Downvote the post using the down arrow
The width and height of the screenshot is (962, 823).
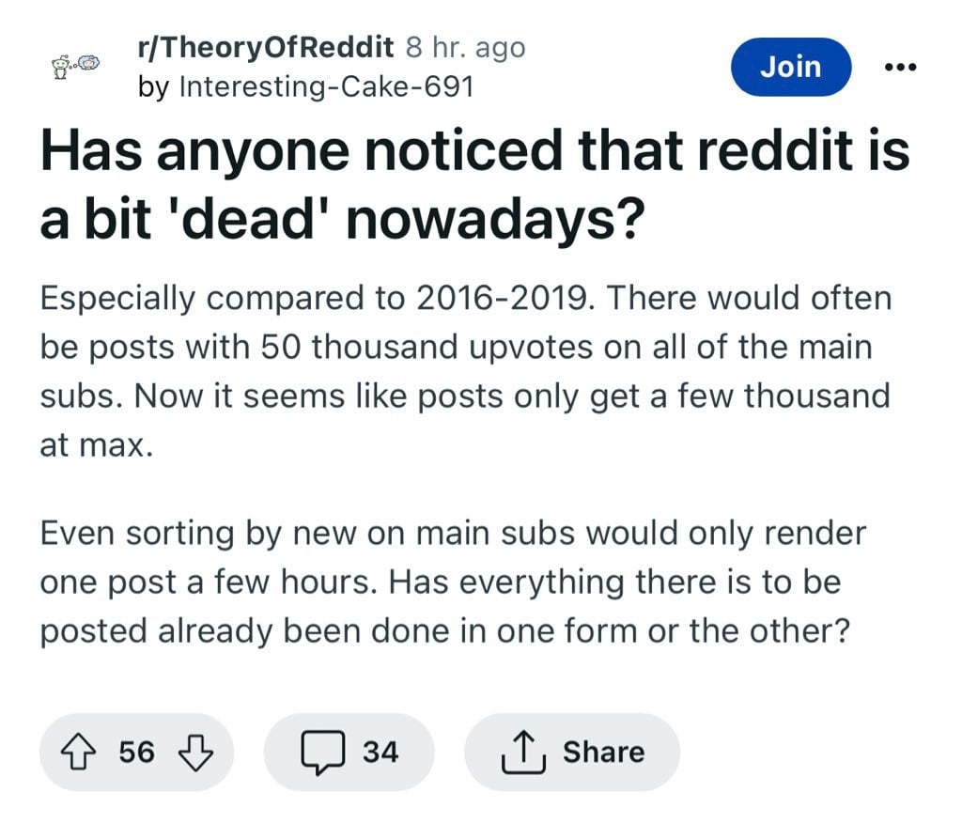click(195, 752)
